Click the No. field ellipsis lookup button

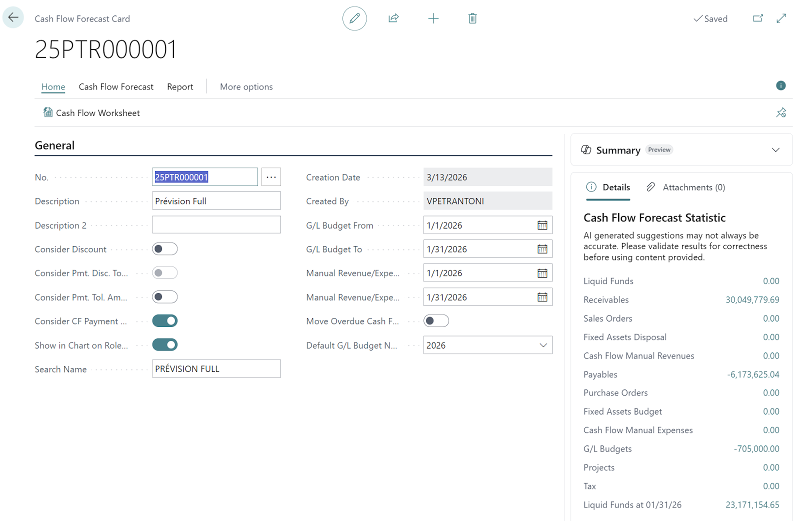[271, 177]
